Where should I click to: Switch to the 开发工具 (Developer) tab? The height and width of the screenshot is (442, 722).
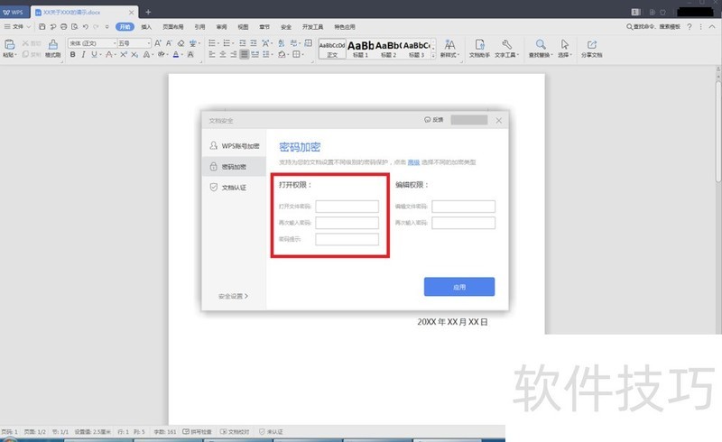tap(312, 27)
